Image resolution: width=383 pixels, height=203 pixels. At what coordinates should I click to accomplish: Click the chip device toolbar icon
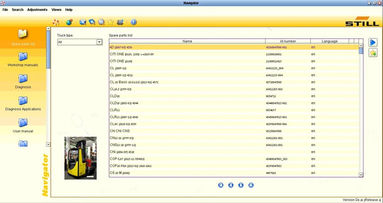tap(120, 22)
